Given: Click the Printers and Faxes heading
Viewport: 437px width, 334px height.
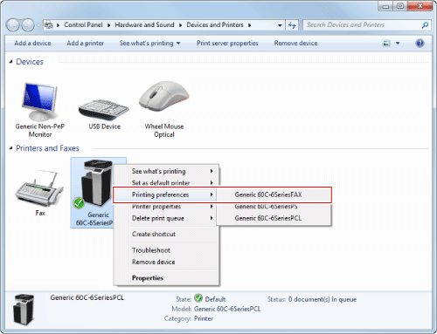Looking at the screenshot, I should pos(47,148).
